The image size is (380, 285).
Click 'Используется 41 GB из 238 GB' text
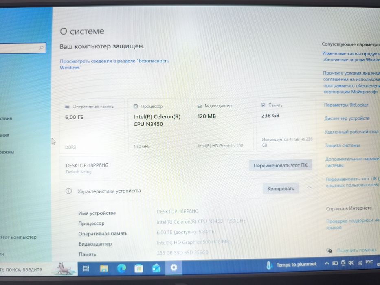287,142
